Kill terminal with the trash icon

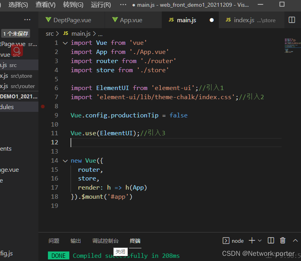282,240
